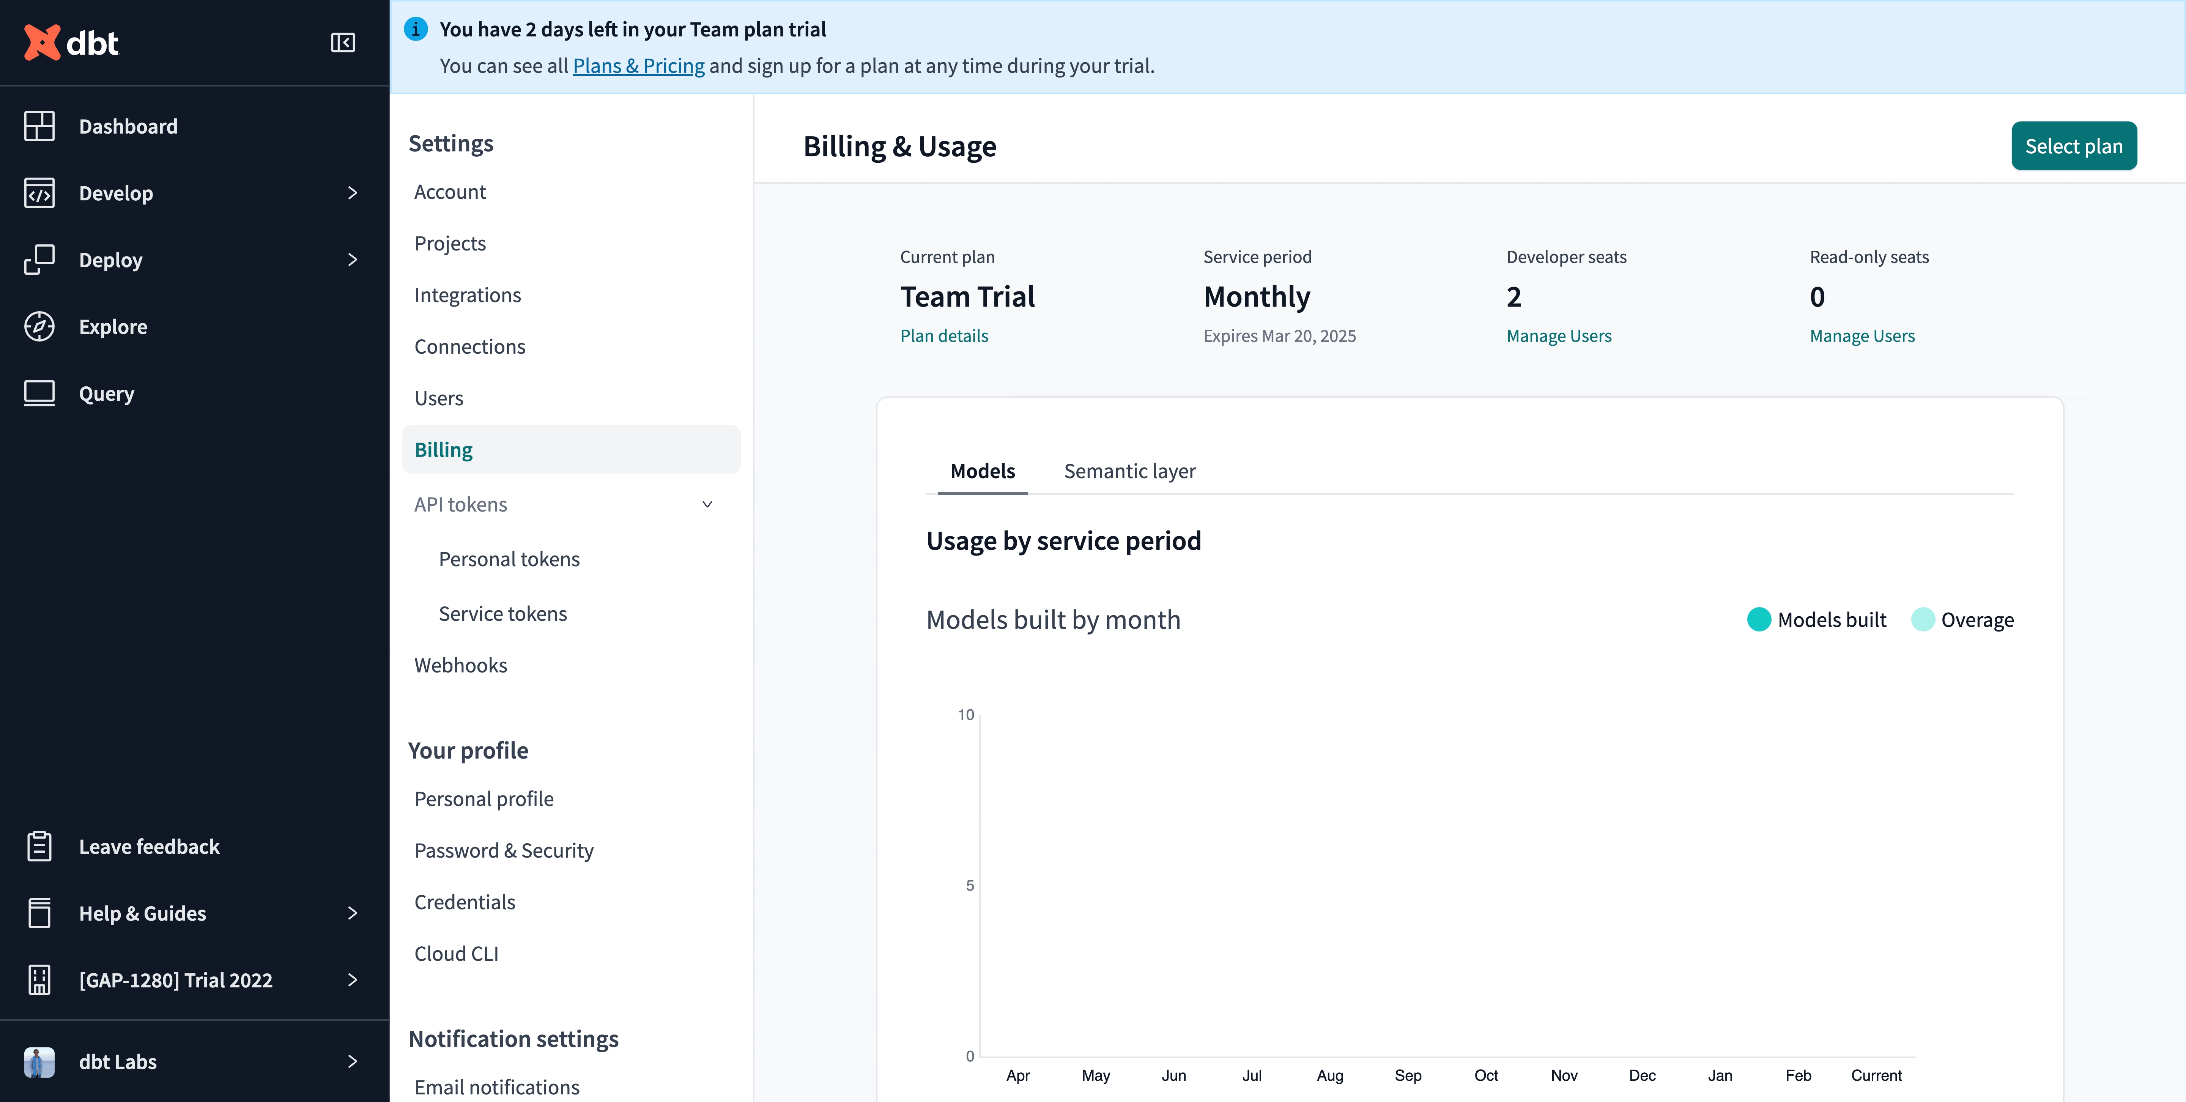Viewport: 2186px width, 1102px height.
Task: Collapse the sidebar with the panel icon
Action: (342, 43)
